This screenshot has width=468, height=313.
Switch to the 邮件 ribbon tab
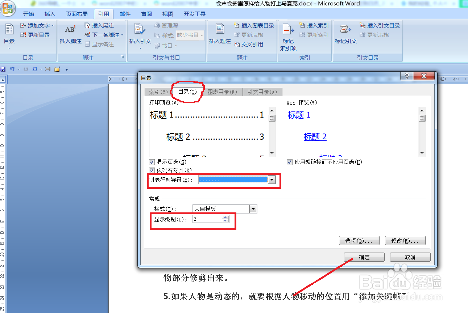[x=125, y=14]
